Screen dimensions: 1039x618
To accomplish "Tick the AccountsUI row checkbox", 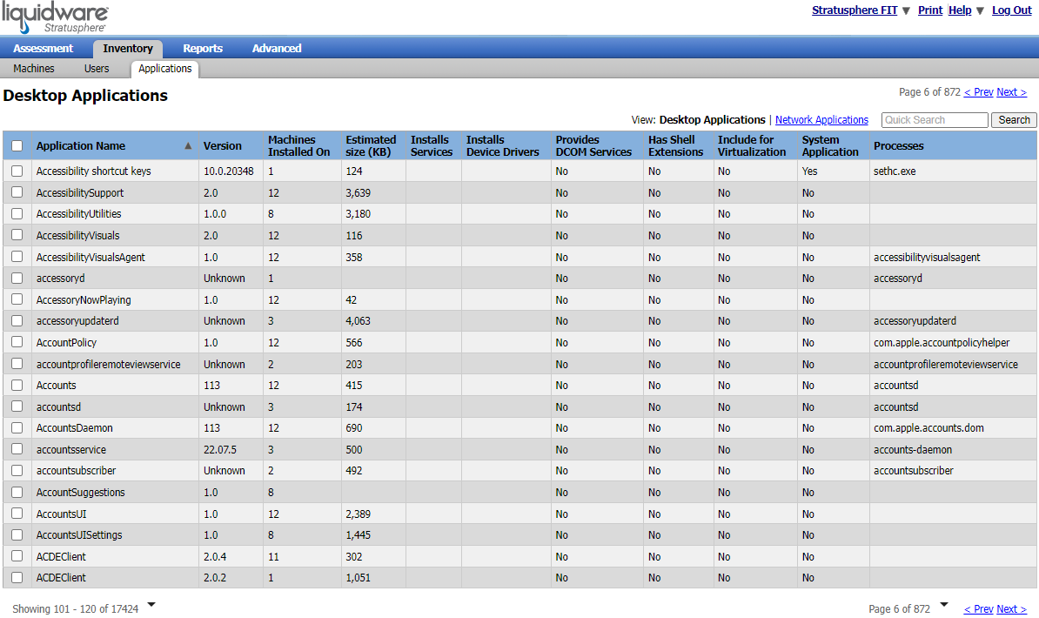I will [x=17, y=514].
